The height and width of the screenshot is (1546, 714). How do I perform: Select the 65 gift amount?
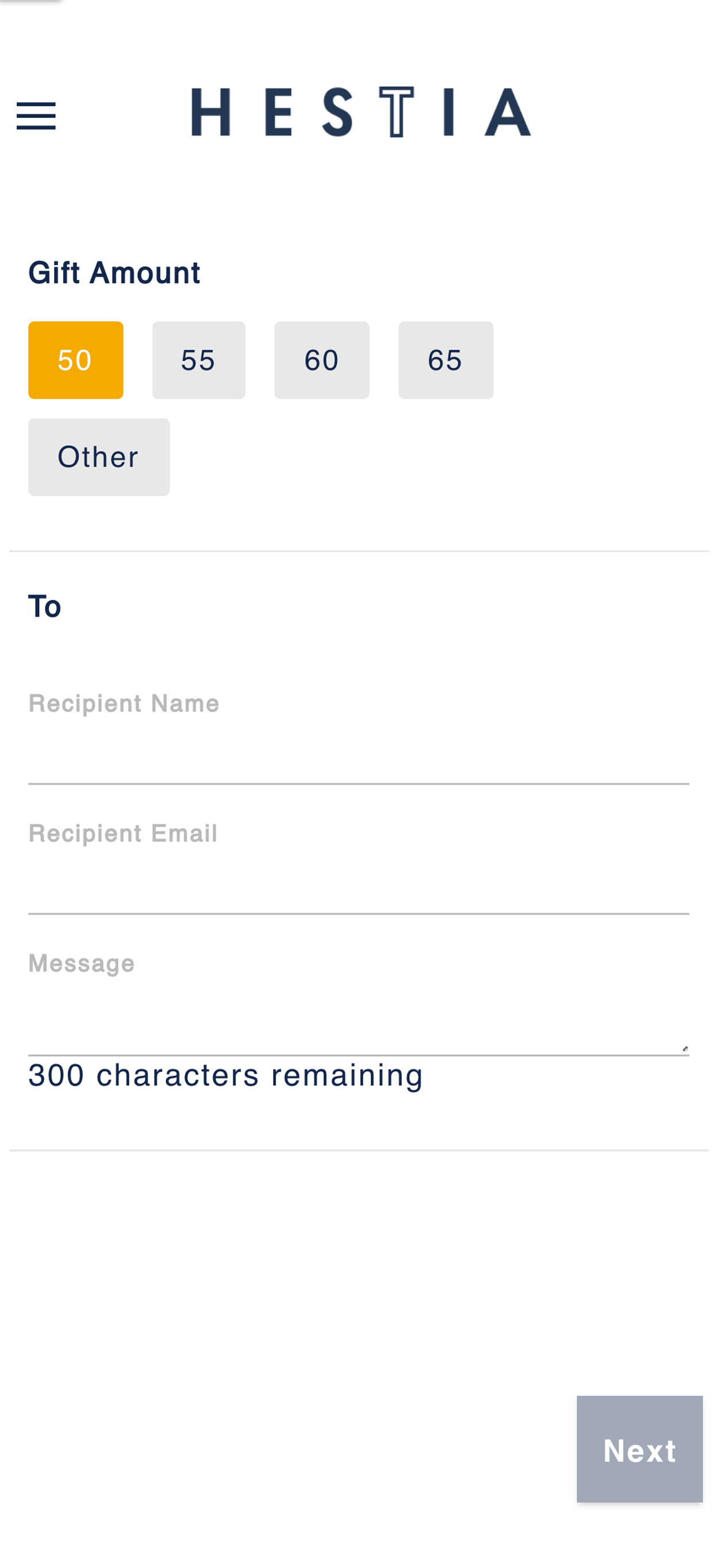[446, 360]
